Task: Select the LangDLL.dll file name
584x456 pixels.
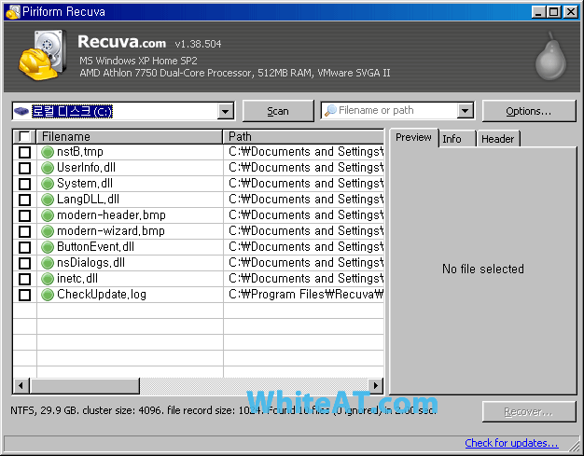Action: click(88, 200)
